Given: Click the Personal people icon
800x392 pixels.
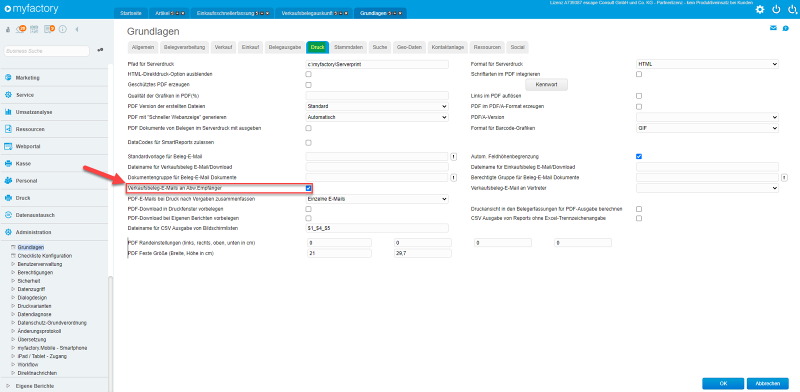Looking at the screenshot, I should pos(8,180).
